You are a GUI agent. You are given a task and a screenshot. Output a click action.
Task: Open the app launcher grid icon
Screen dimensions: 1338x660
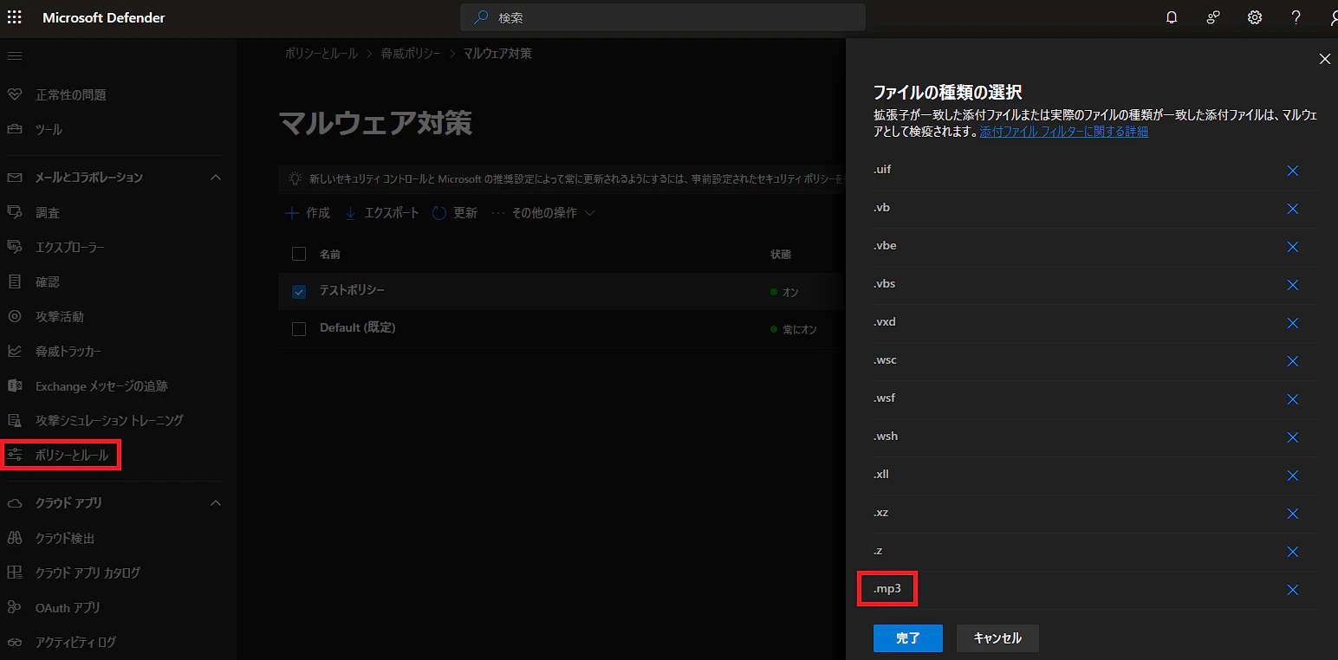point(15,17)
